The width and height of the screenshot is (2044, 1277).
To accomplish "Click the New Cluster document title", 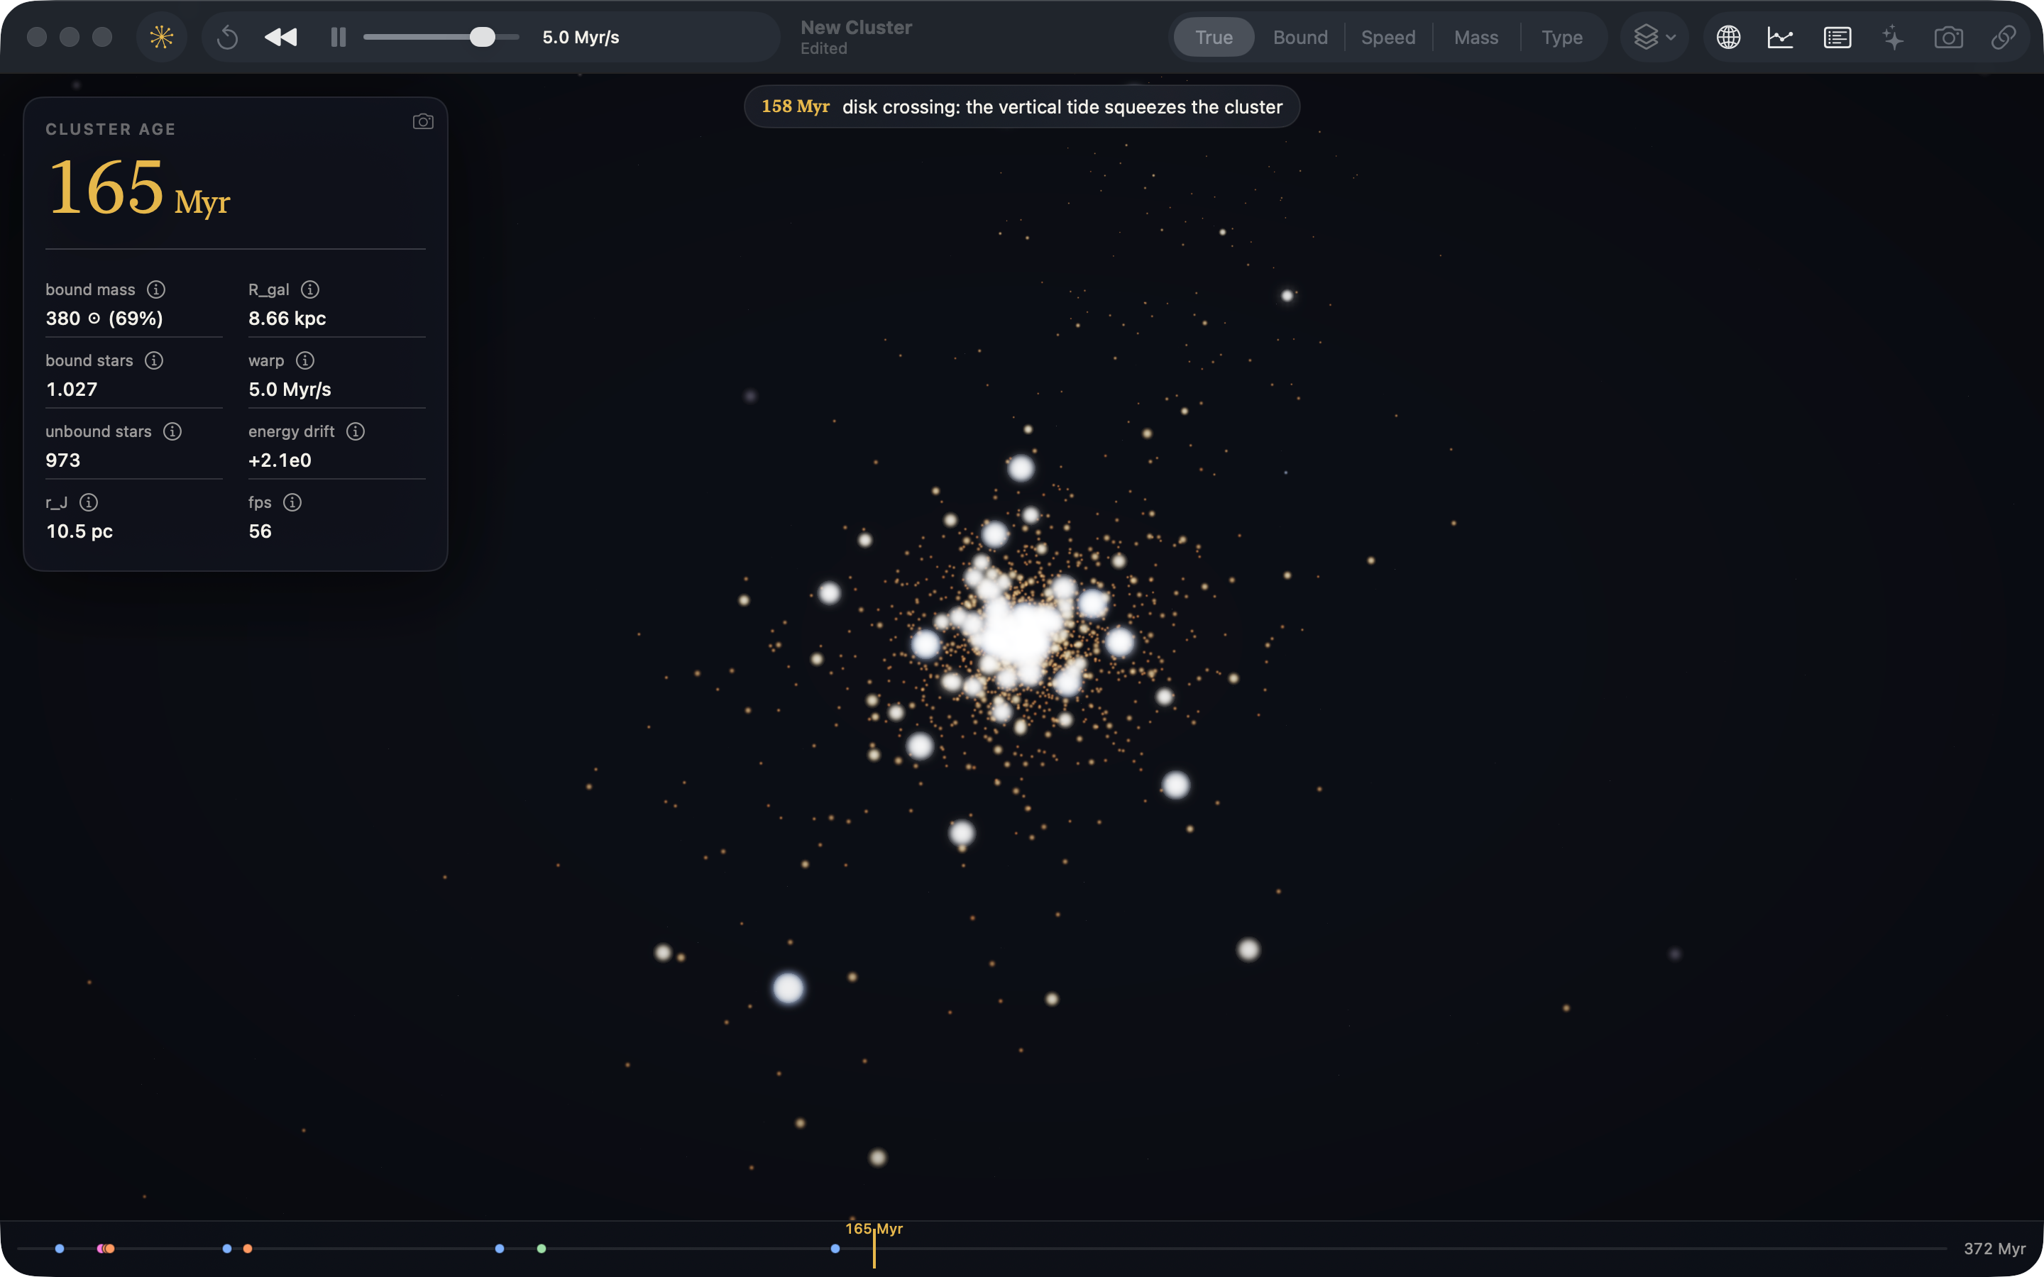I will point(857,27).
